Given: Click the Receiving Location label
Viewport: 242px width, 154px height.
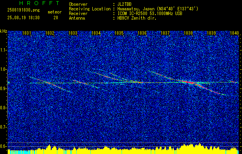Looking at the screenshot, I should click(90, 9).
